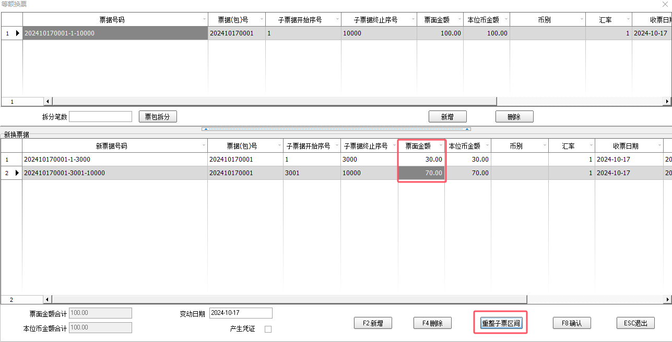672x342 pixels.
Task: Enable the 产生凭证 checkbox
Action: (268, 329)
